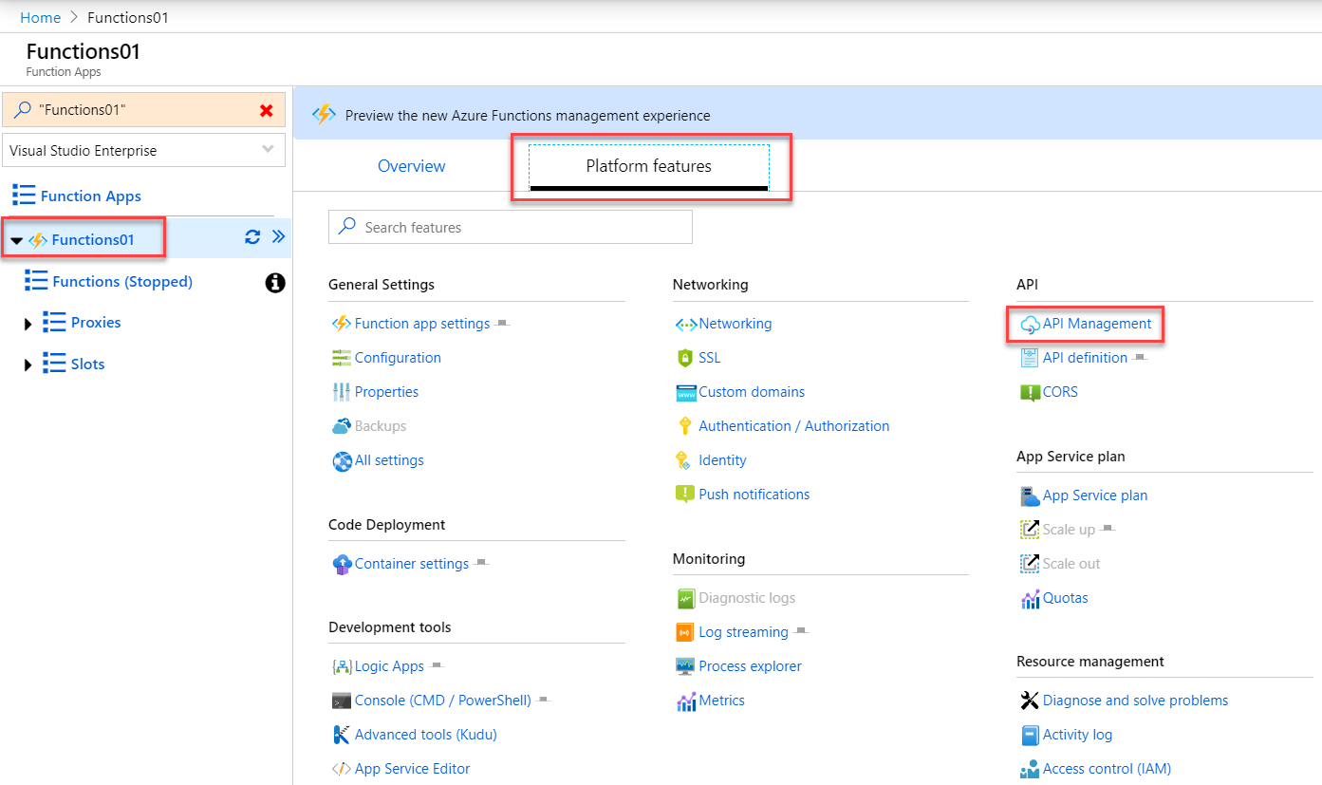1322x785 pixels.
Task: Click the Configuration icon
Action: [x=342, y=358]
